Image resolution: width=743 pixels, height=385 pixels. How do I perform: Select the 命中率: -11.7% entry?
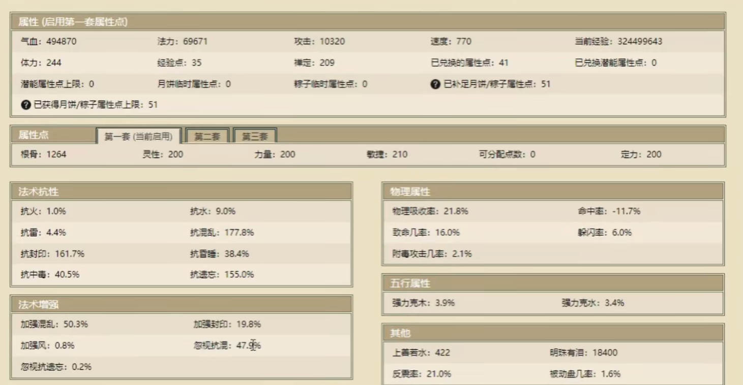pyautogui.click(x=609, y=211)
